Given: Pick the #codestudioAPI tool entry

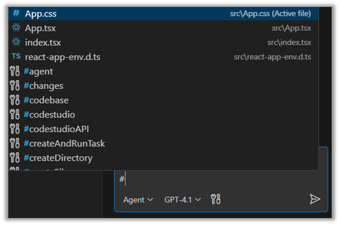Looking at the screenshot, I should coord(56,129).
